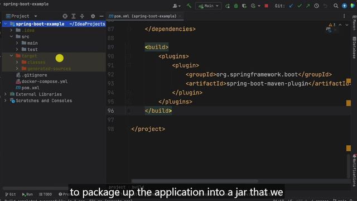Close the pom.xml editor tab
Screen dimensions: 357x201
pos(180,16)
